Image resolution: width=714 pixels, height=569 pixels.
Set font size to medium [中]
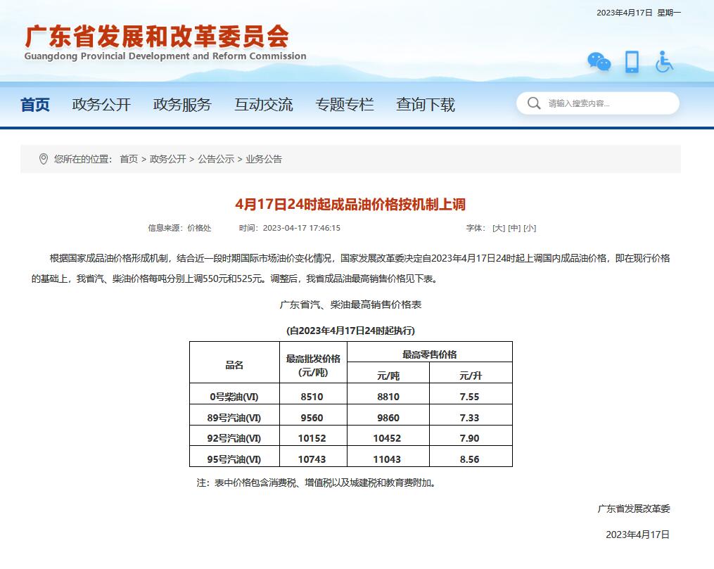[x=514, y=228]
